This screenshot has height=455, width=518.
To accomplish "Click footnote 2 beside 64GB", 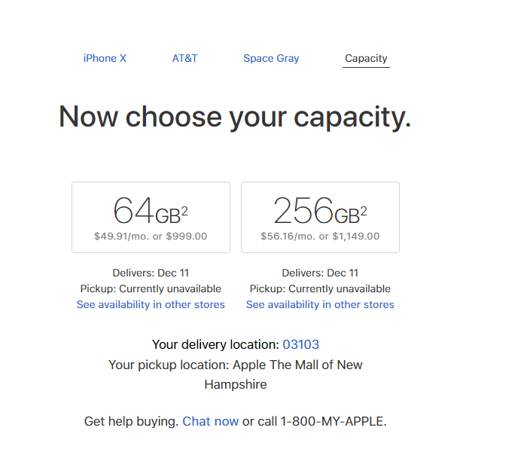I will point(184,211).
